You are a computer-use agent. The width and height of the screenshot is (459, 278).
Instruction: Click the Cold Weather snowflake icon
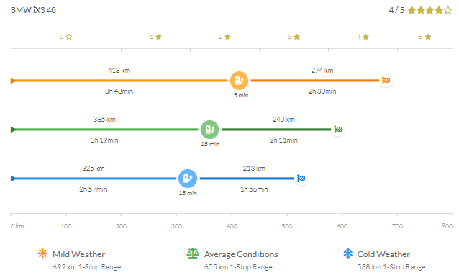[x=348, y=254]
